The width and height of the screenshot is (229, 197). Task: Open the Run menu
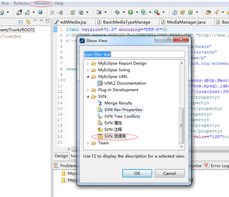coord(5,3)
